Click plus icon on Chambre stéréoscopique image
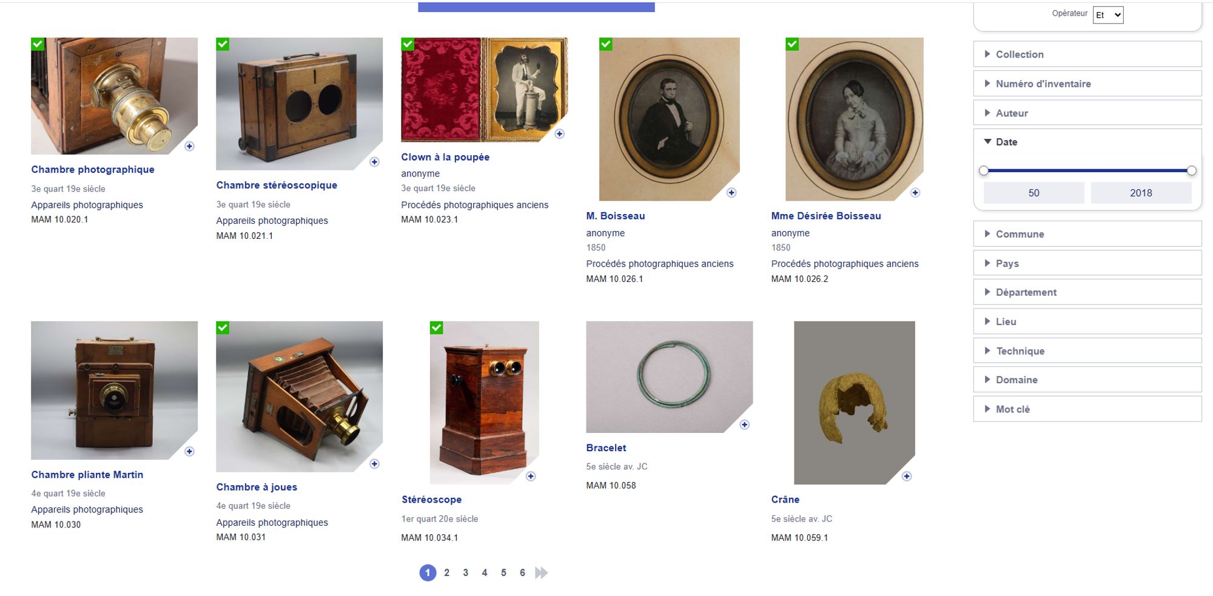The width and height of the screenshot is (1213, 596). (374, 162)
